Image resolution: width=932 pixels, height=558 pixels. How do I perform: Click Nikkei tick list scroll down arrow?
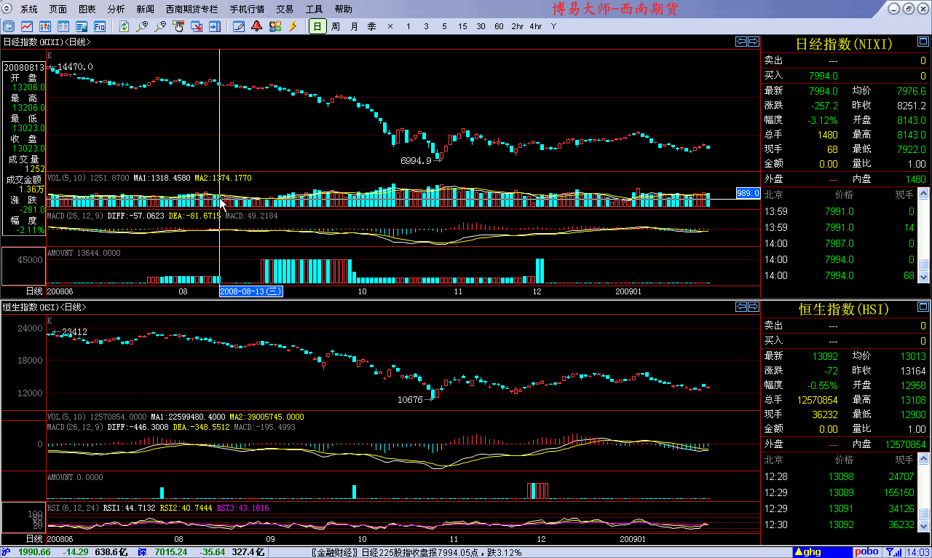pyautogui.click(x=924, y=278)
